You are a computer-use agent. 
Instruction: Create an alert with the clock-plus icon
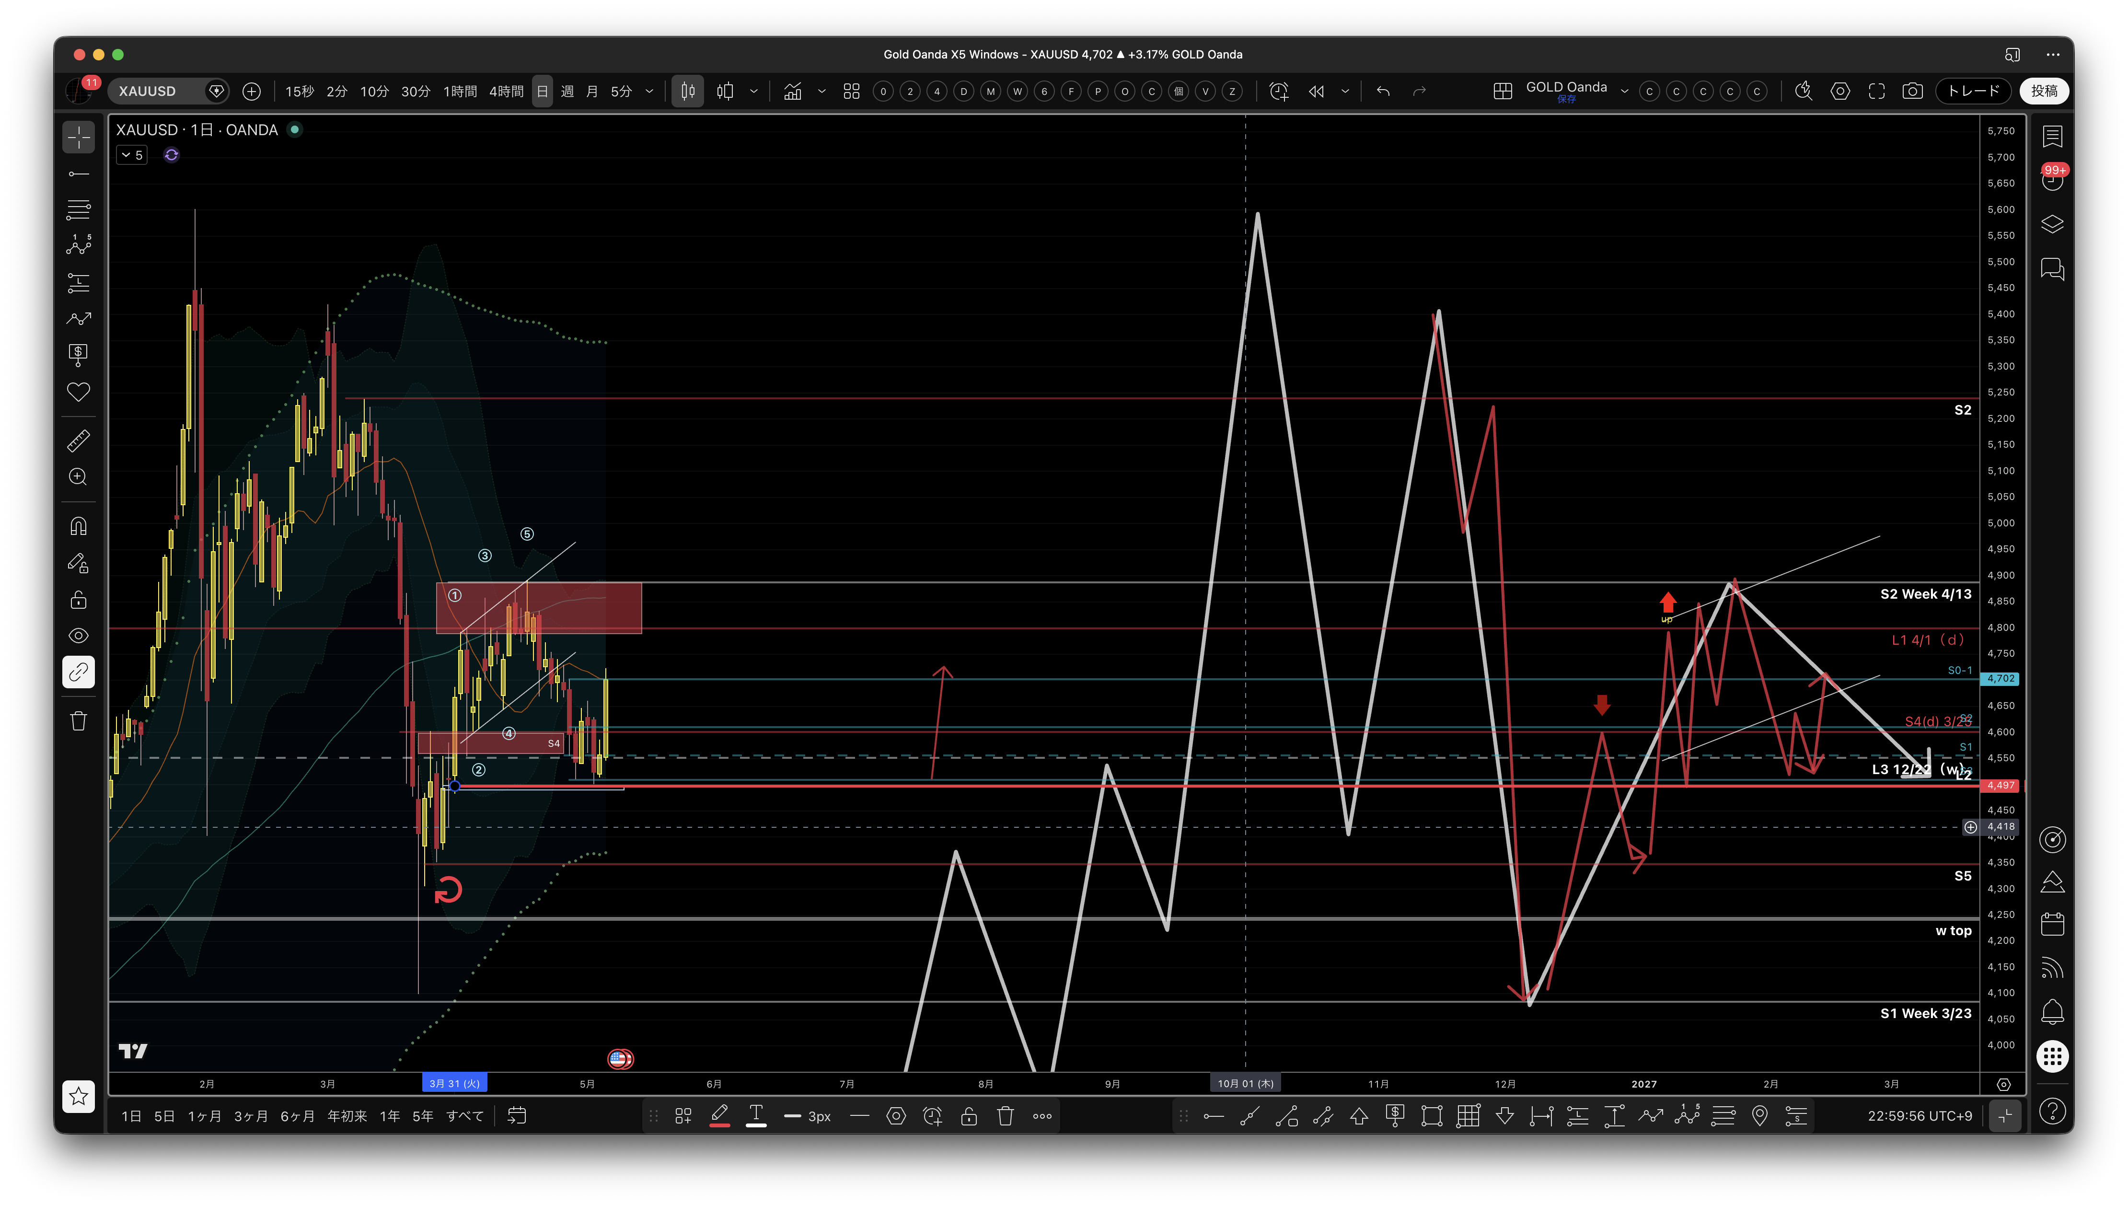[x=1278, y=91]
